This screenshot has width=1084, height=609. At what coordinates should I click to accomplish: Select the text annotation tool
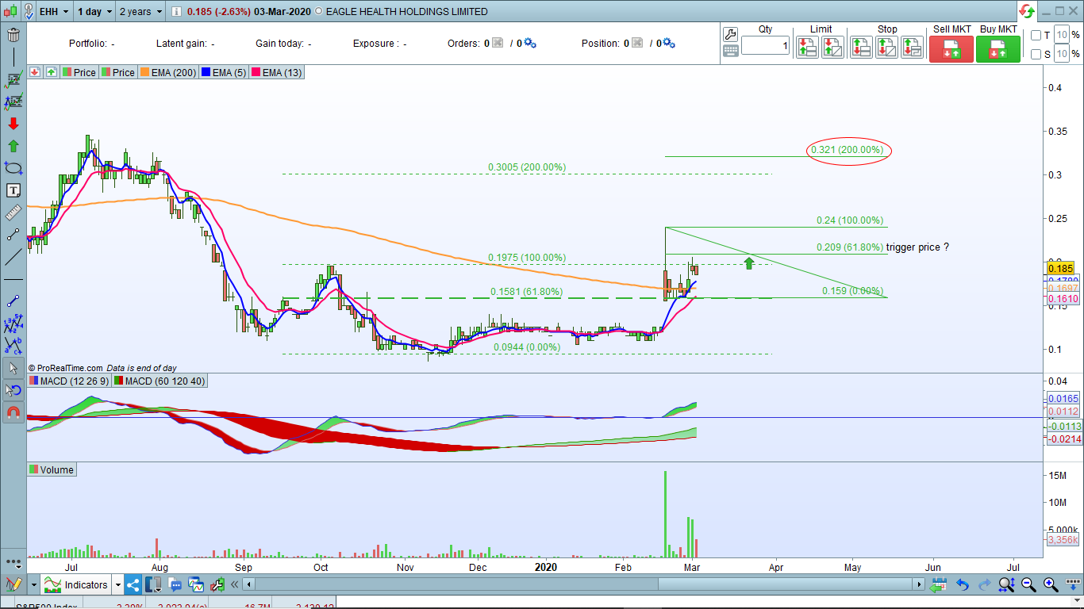click(13, 190)
